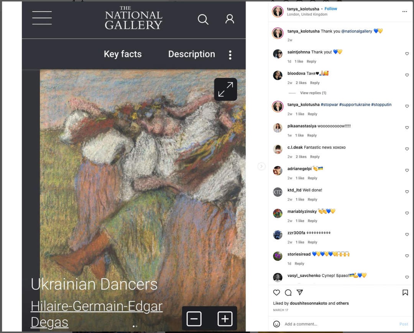Like the c.l.deak comment heart
The image size is (414, 333).
coord(407,149)
